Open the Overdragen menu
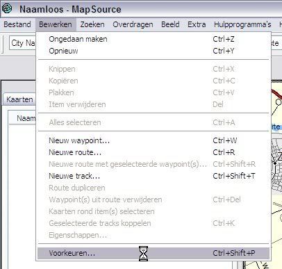 pos(133,24)
